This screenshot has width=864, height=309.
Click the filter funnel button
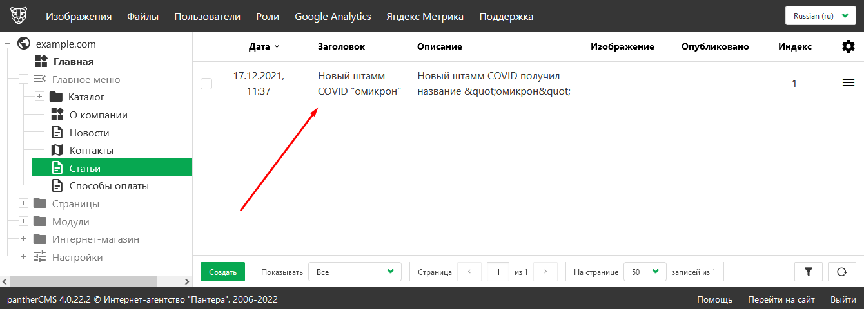809,272
